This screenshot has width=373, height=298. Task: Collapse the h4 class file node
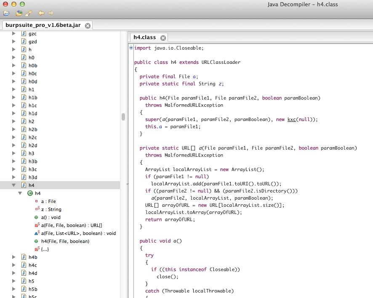pos(13,185)
